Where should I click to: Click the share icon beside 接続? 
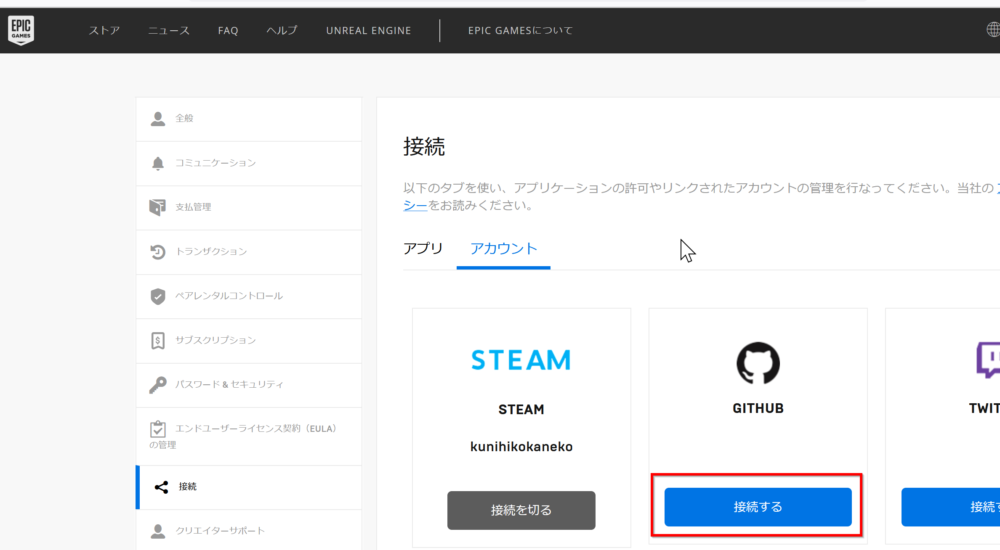pyautogui.click(x=161, y=487)
